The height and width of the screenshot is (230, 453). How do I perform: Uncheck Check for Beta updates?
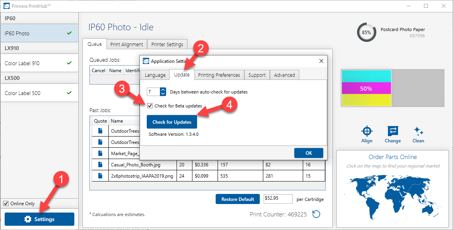[x=150, y=105]
